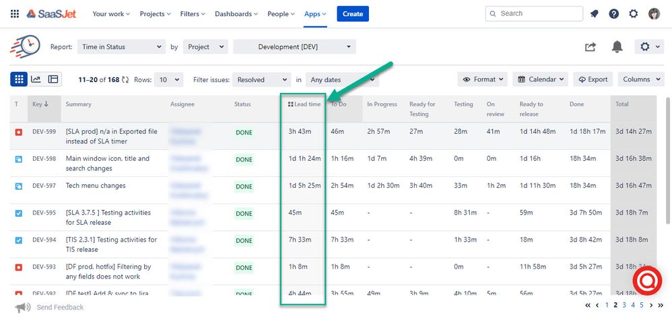Open the Projects menu

155,13
